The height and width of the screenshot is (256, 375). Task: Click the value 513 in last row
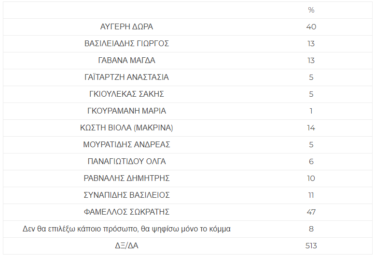[311, 246]
